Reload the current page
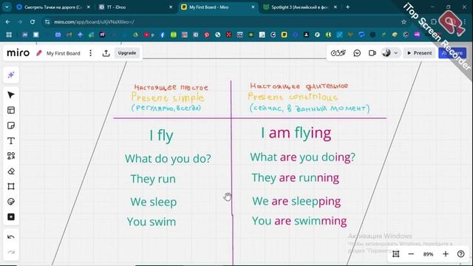 [33, 21]
